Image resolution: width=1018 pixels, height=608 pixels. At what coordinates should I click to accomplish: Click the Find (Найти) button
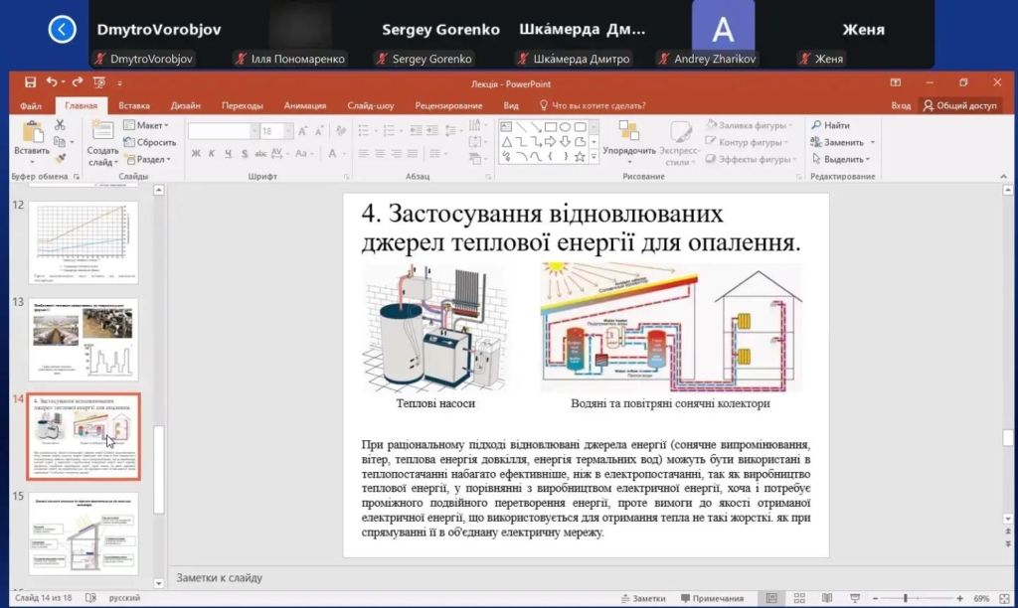(830, 125)
